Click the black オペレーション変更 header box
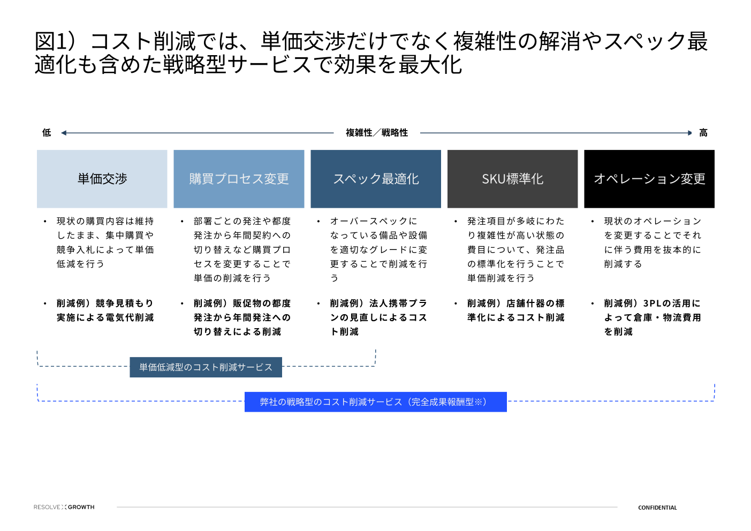This screenshot has height=531, width=751. pos(649,179)
